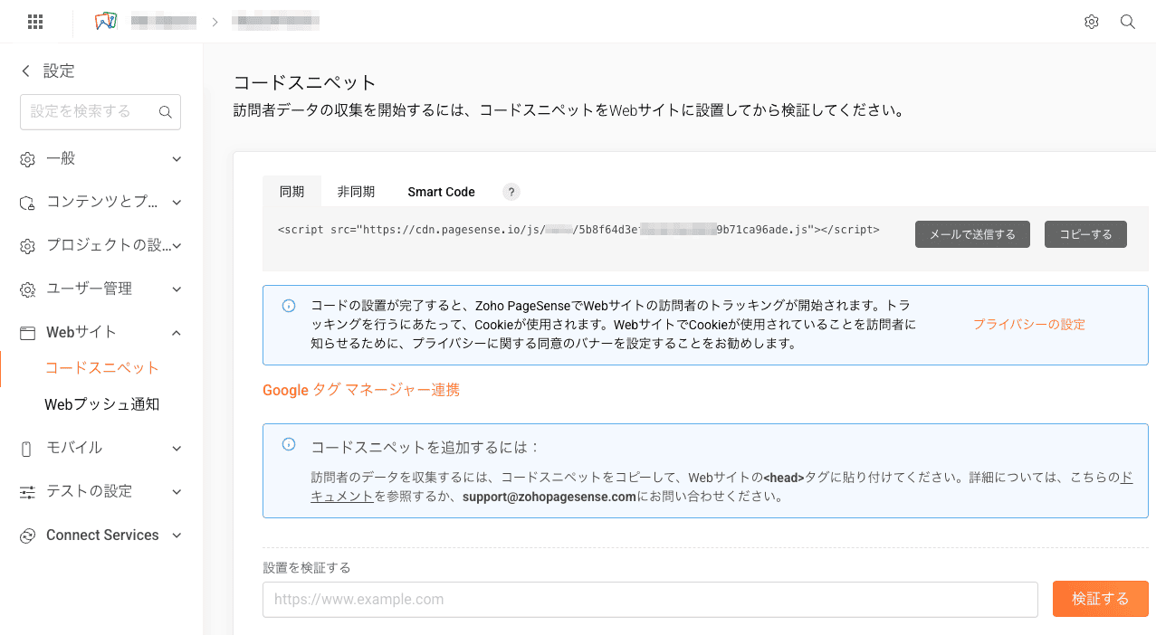Open settings gear in top bar
The width and height of the screenshot is (1156, 635).
(1091, 22)
